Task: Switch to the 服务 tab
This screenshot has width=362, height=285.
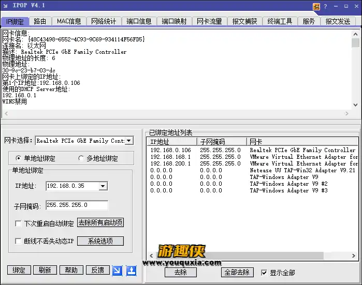Action: pyautogui.click(x=309, y=21)
